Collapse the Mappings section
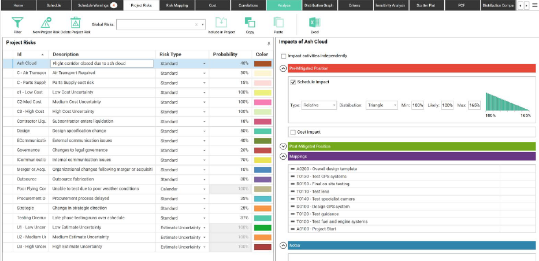This screenshot has width=539, height=261. tap(283, 156)
